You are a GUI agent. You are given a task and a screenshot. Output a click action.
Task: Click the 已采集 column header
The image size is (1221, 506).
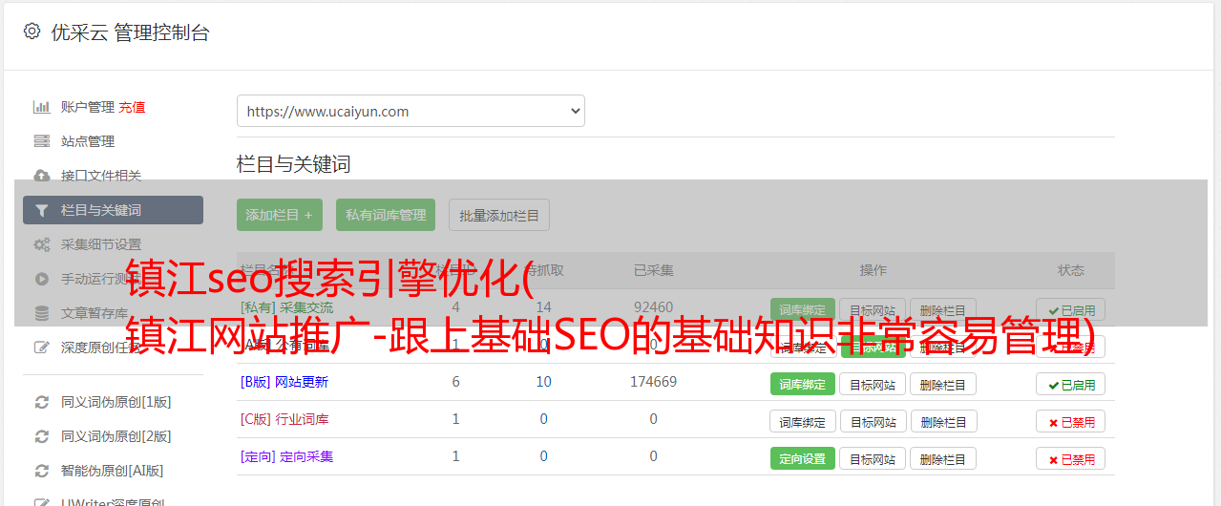[654, 270]
